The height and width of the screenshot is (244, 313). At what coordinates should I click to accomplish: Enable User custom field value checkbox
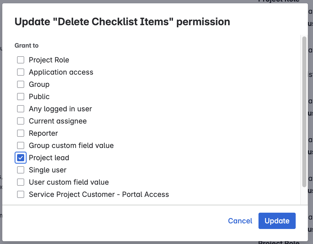[21, 182]
